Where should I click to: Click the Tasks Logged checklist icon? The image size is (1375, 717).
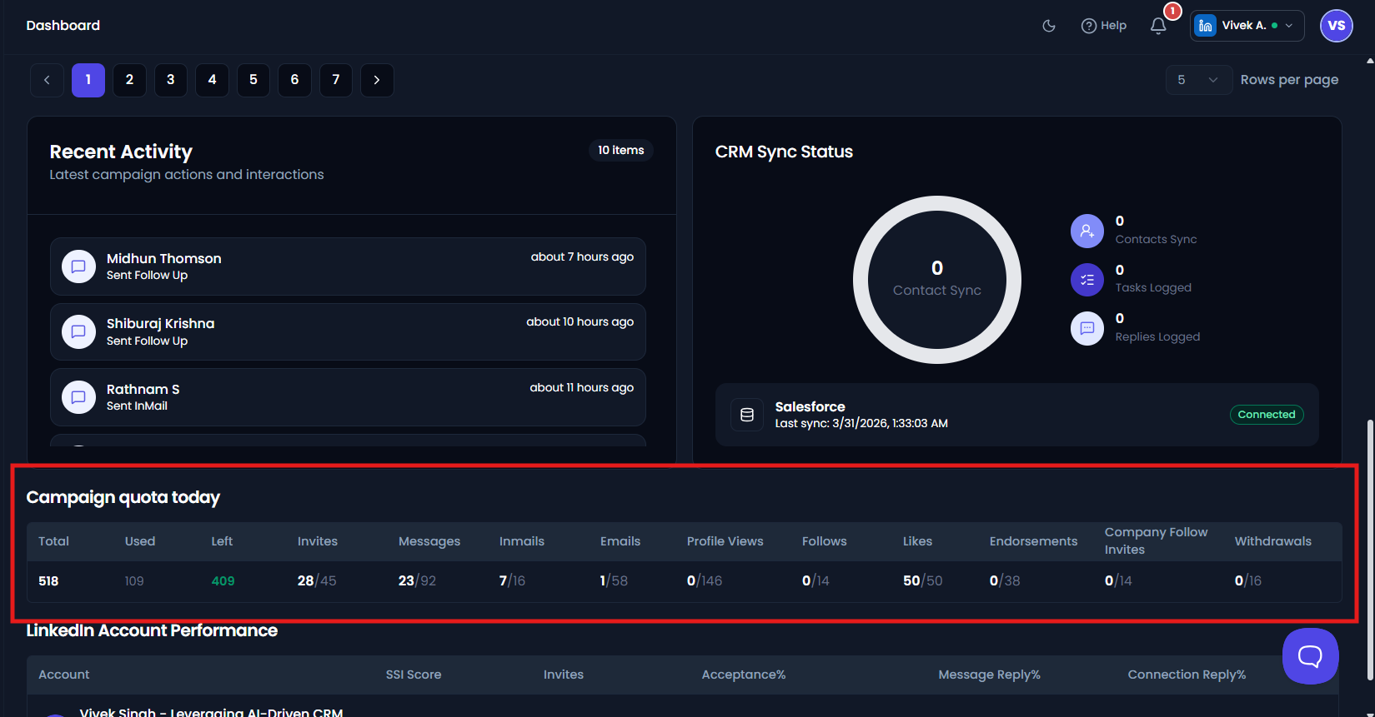(x=1087, y=280)
